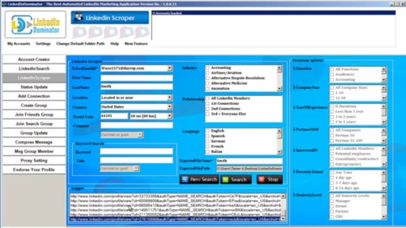Click the First Name input field
The width and height of the screenshot is (406, 228).
tap(136, 78)
